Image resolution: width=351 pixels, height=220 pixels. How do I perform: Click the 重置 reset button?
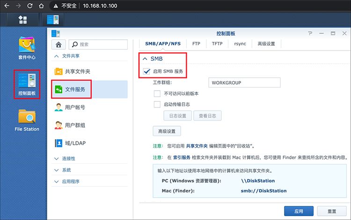tap(332, 211)
